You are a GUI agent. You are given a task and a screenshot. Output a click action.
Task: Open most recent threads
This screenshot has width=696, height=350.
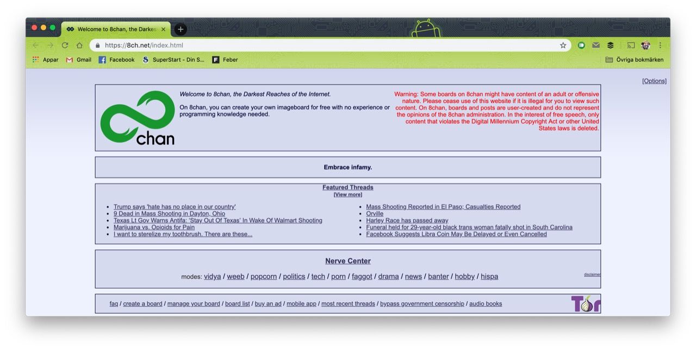pyautogui.click(x=348, y=304)
